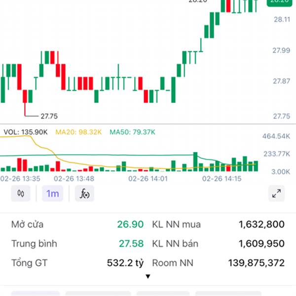
Task: Click the 02-26 14:01 time axis label
Action: click(148, 179)
